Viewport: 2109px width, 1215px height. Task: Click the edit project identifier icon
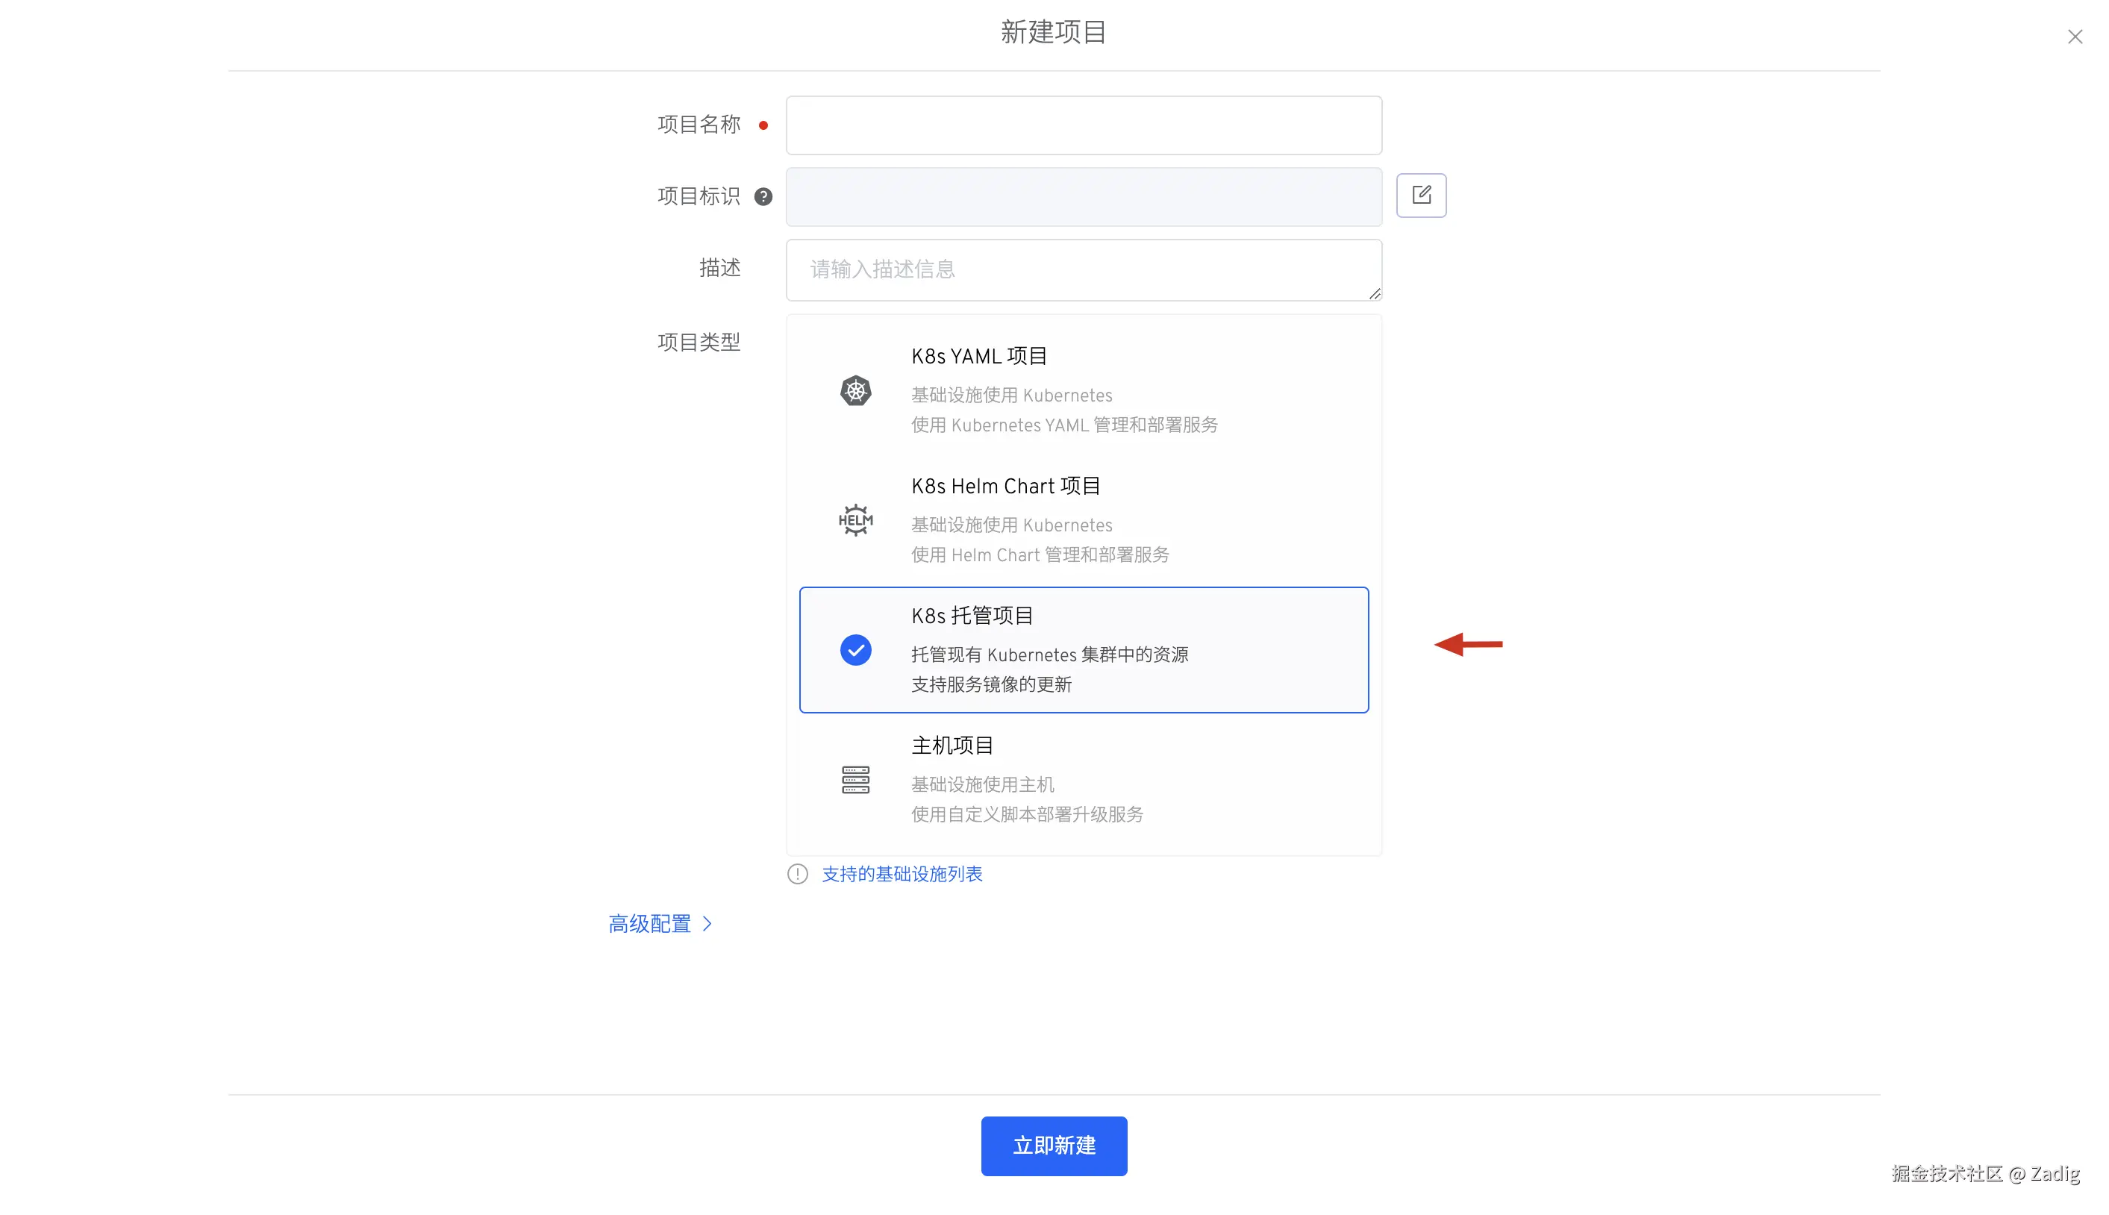[x=1421, y=196]
